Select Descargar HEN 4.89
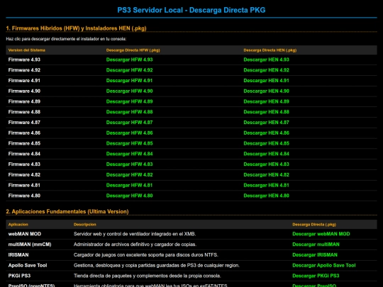 click(266, 101)
